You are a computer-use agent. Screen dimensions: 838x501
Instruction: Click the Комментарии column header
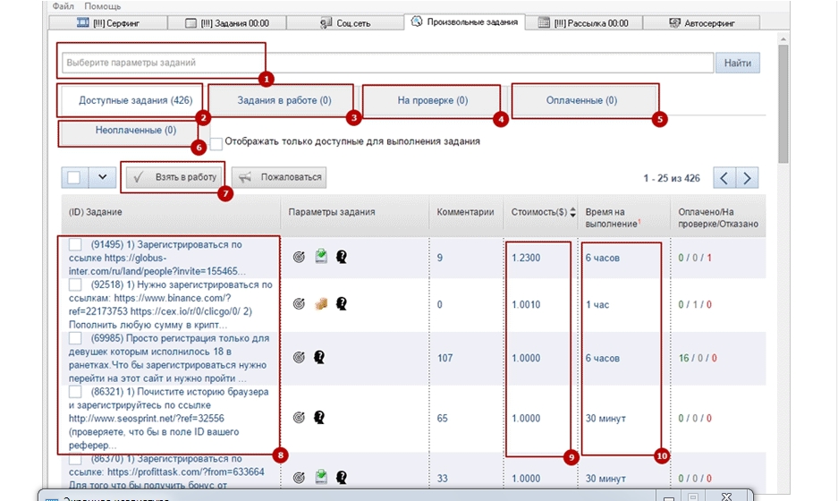click(465, 212)
